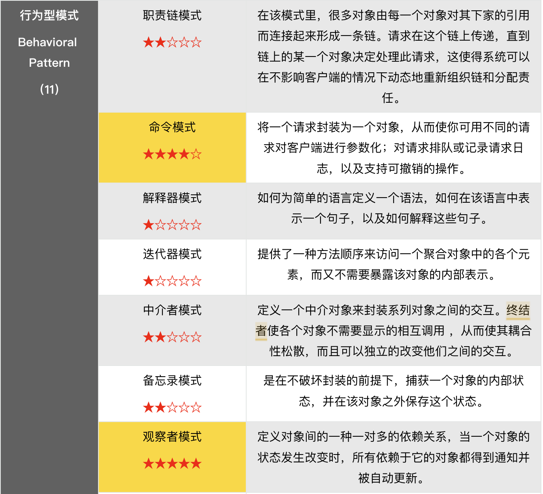Select the 观察者模式 title in yellow cell
Viewport: 543px width, 494px height.
click(x=172, y=436)
